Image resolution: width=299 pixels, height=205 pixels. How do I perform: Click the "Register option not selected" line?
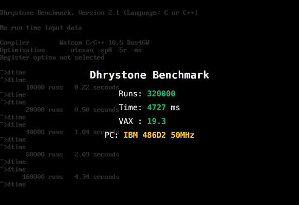52,57
